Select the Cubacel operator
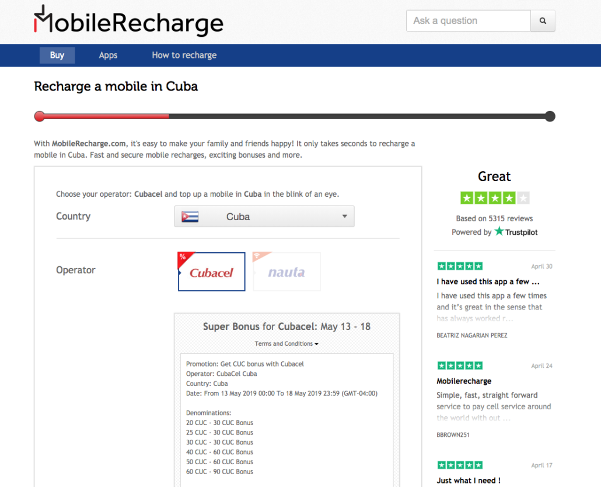The height and width of the screenshot is (487, 601). (x=212, y=272)
